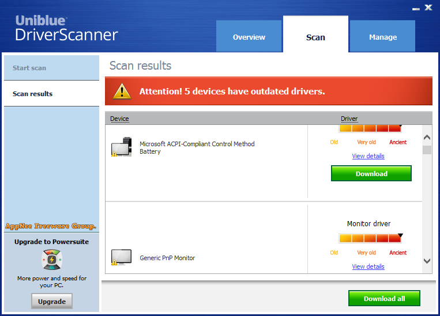Click the 'Generic PnP Monitor' device name
This screenshot has height=316, width=440.
pyautogui.click(x=167, y=258)
